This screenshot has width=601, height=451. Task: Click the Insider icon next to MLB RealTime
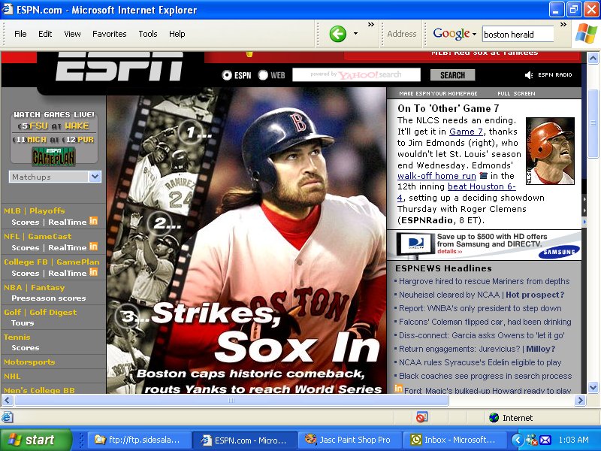point(94,221)
